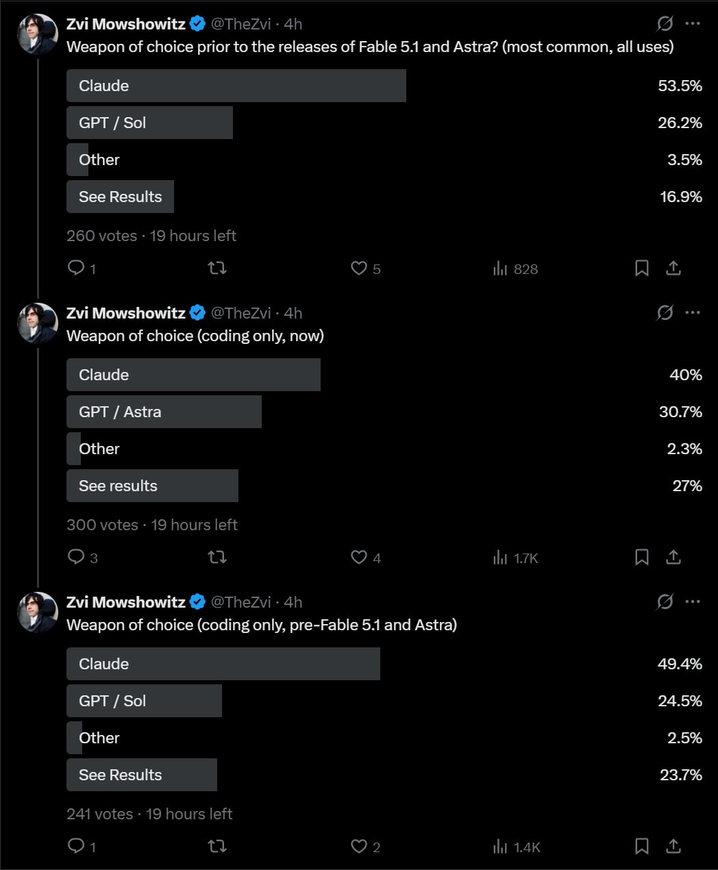The height and width of the screenshot is (870, 718).
Task: Like the 'coding only, now' poll tweet
Action: [359, 557]
